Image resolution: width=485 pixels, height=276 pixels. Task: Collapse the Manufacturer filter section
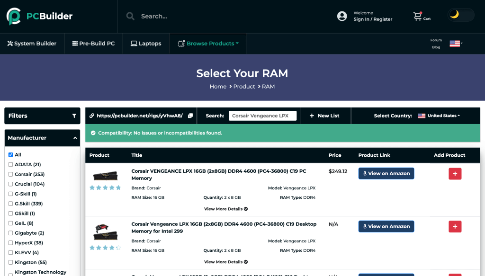[x=75, y=138]
